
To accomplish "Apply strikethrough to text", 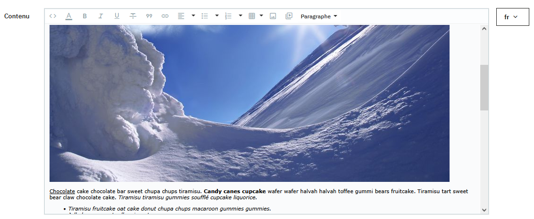I will pyautogui.click(x=133, y=16).
